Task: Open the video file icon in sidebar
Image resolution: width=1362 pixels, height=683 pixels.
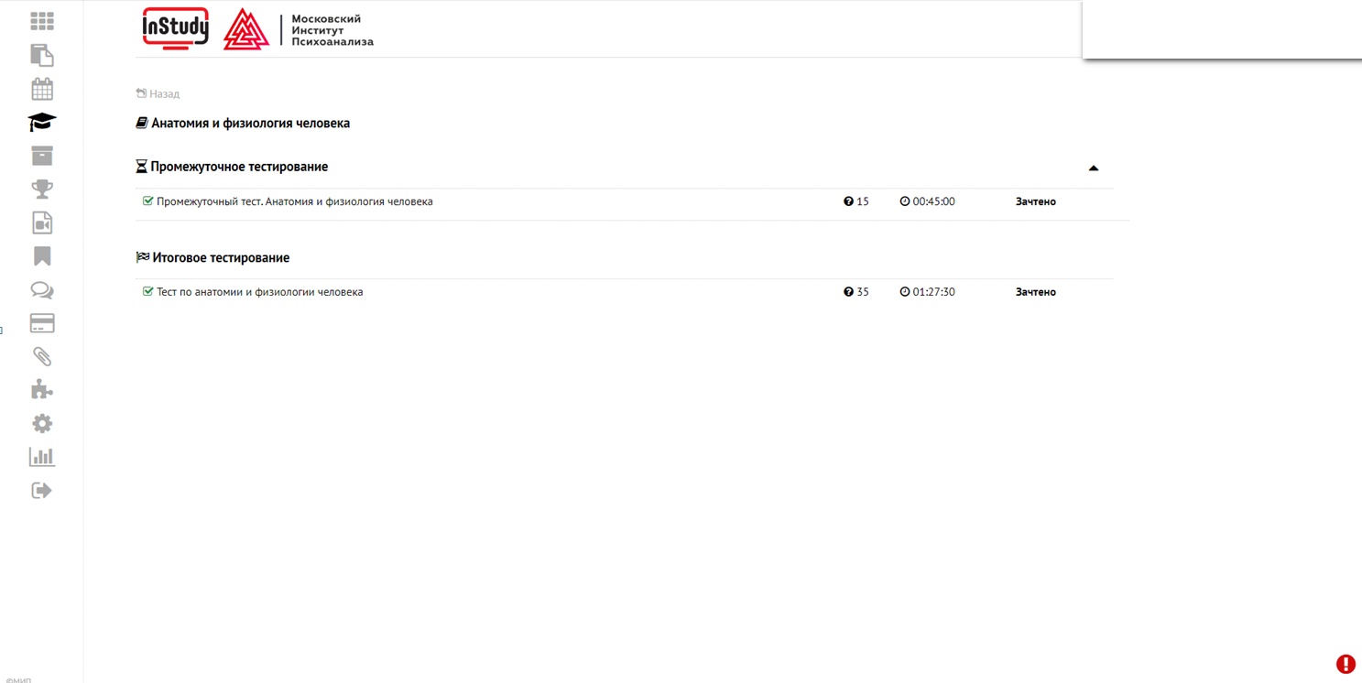Action: point(42,223)
